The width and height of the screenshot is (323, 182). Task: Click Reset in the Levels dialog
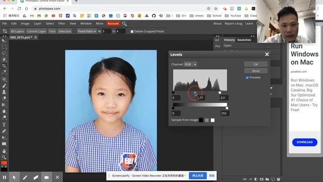point(256,71)
